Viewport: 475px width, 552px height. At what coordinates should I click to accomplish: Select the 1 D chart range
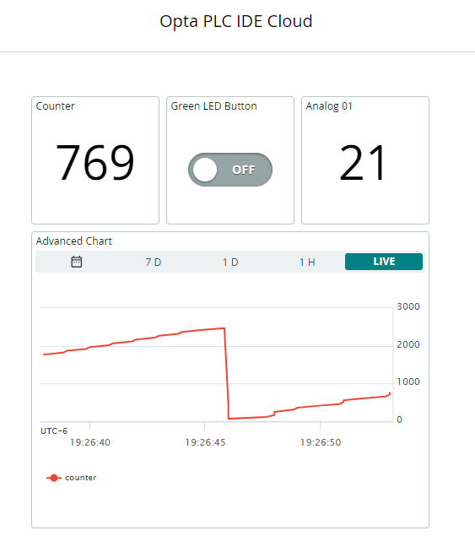coord(230,262)
